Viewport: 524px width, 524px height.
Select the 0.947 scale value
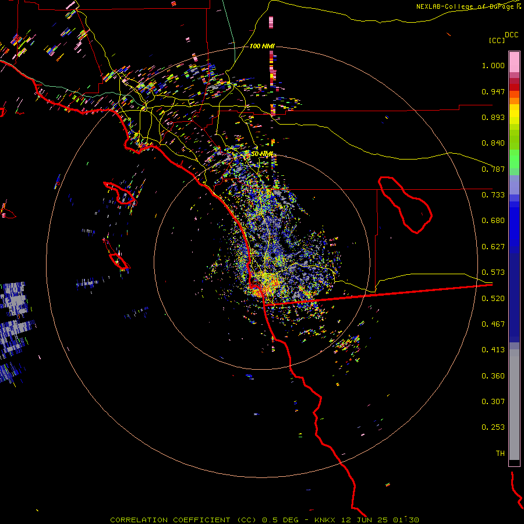coord(493,91)
